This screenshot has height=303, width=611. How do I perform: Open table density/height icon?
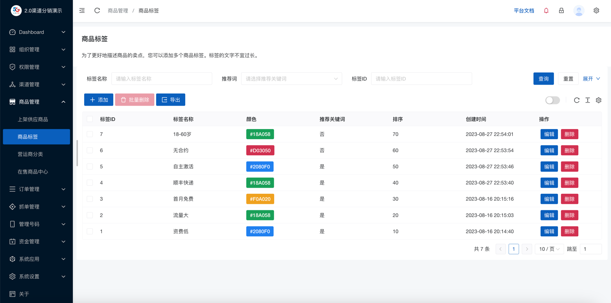(x=588, y=100)
